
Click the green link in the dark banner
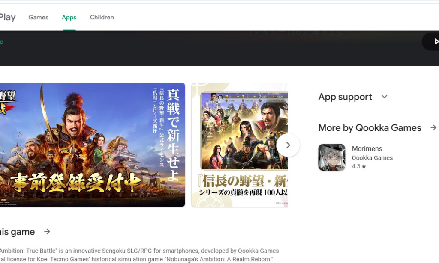click(x=2, y=41)
